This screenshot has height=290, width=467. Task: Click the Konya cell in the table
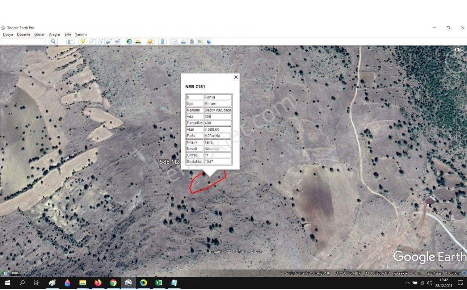[x=218, y=97]
